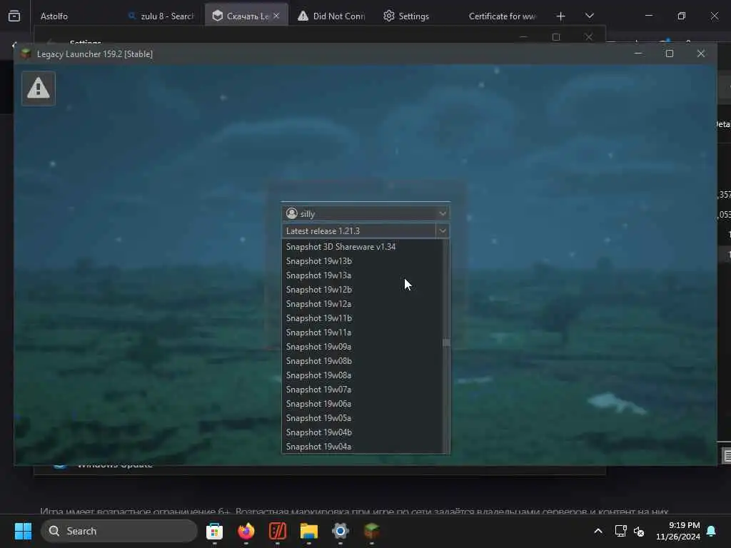Switch to the zulu 8 search tab
The width and height of the screenshot is (731, 548).
(161, 16)
